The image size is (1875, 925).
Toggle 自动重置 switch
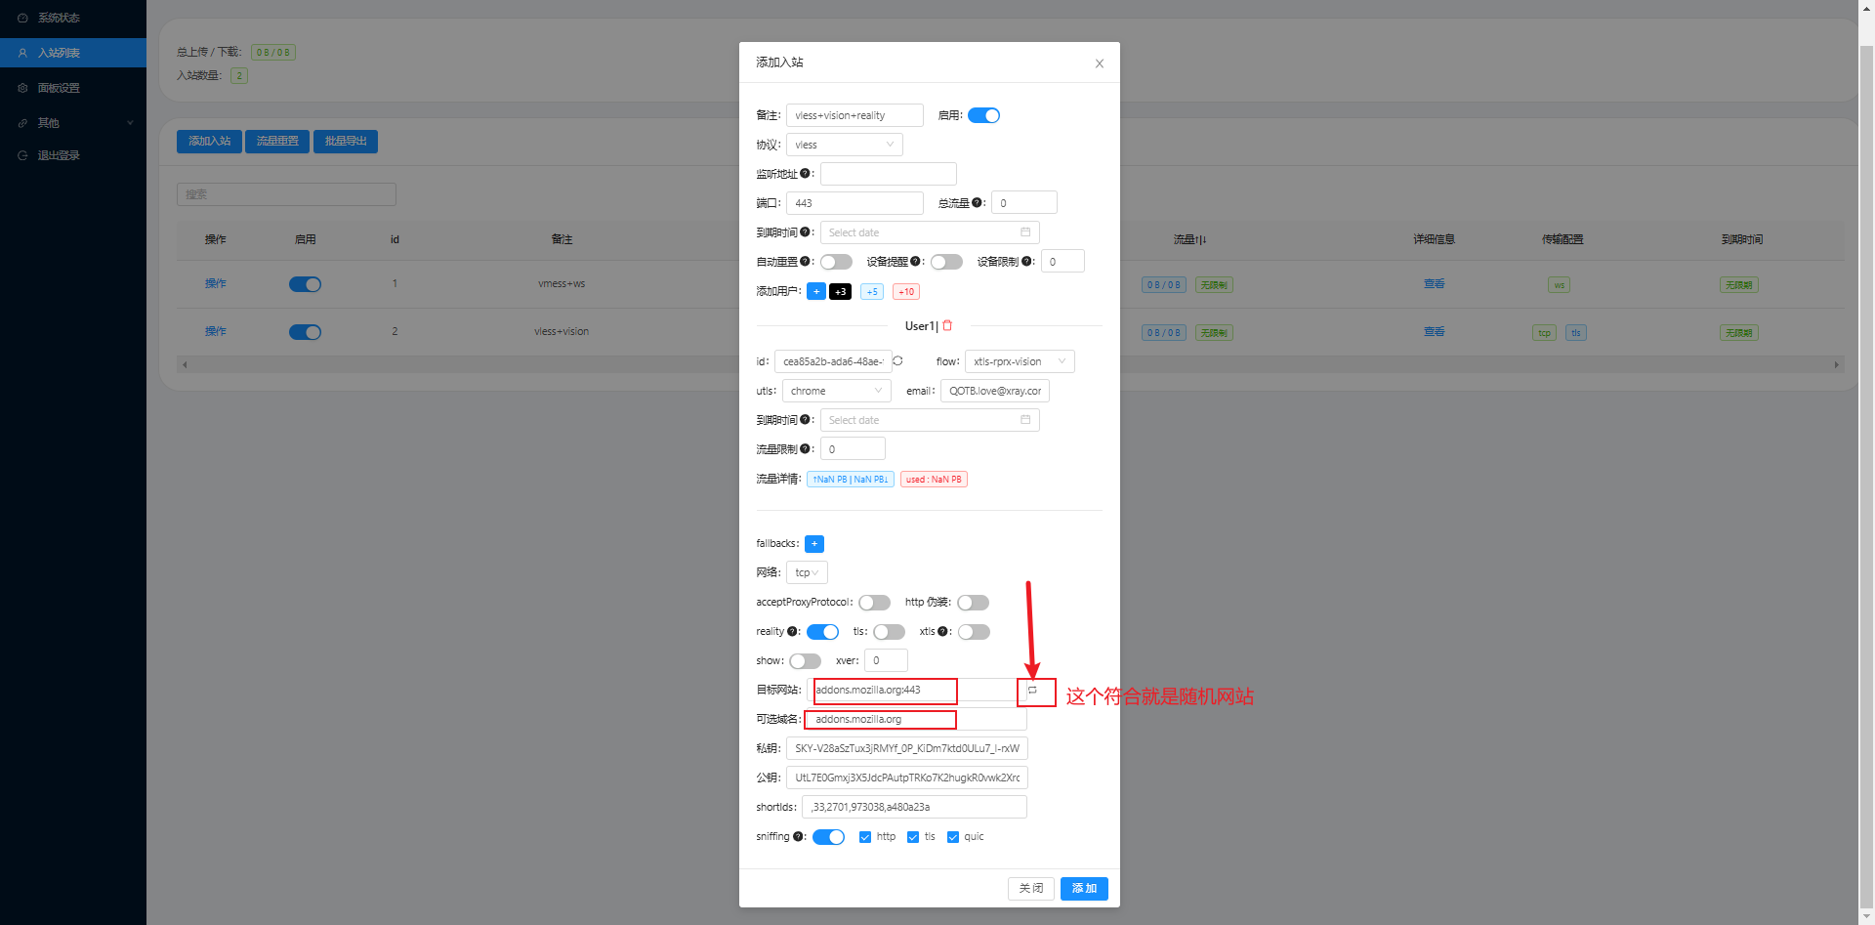(x=836, y=262)
